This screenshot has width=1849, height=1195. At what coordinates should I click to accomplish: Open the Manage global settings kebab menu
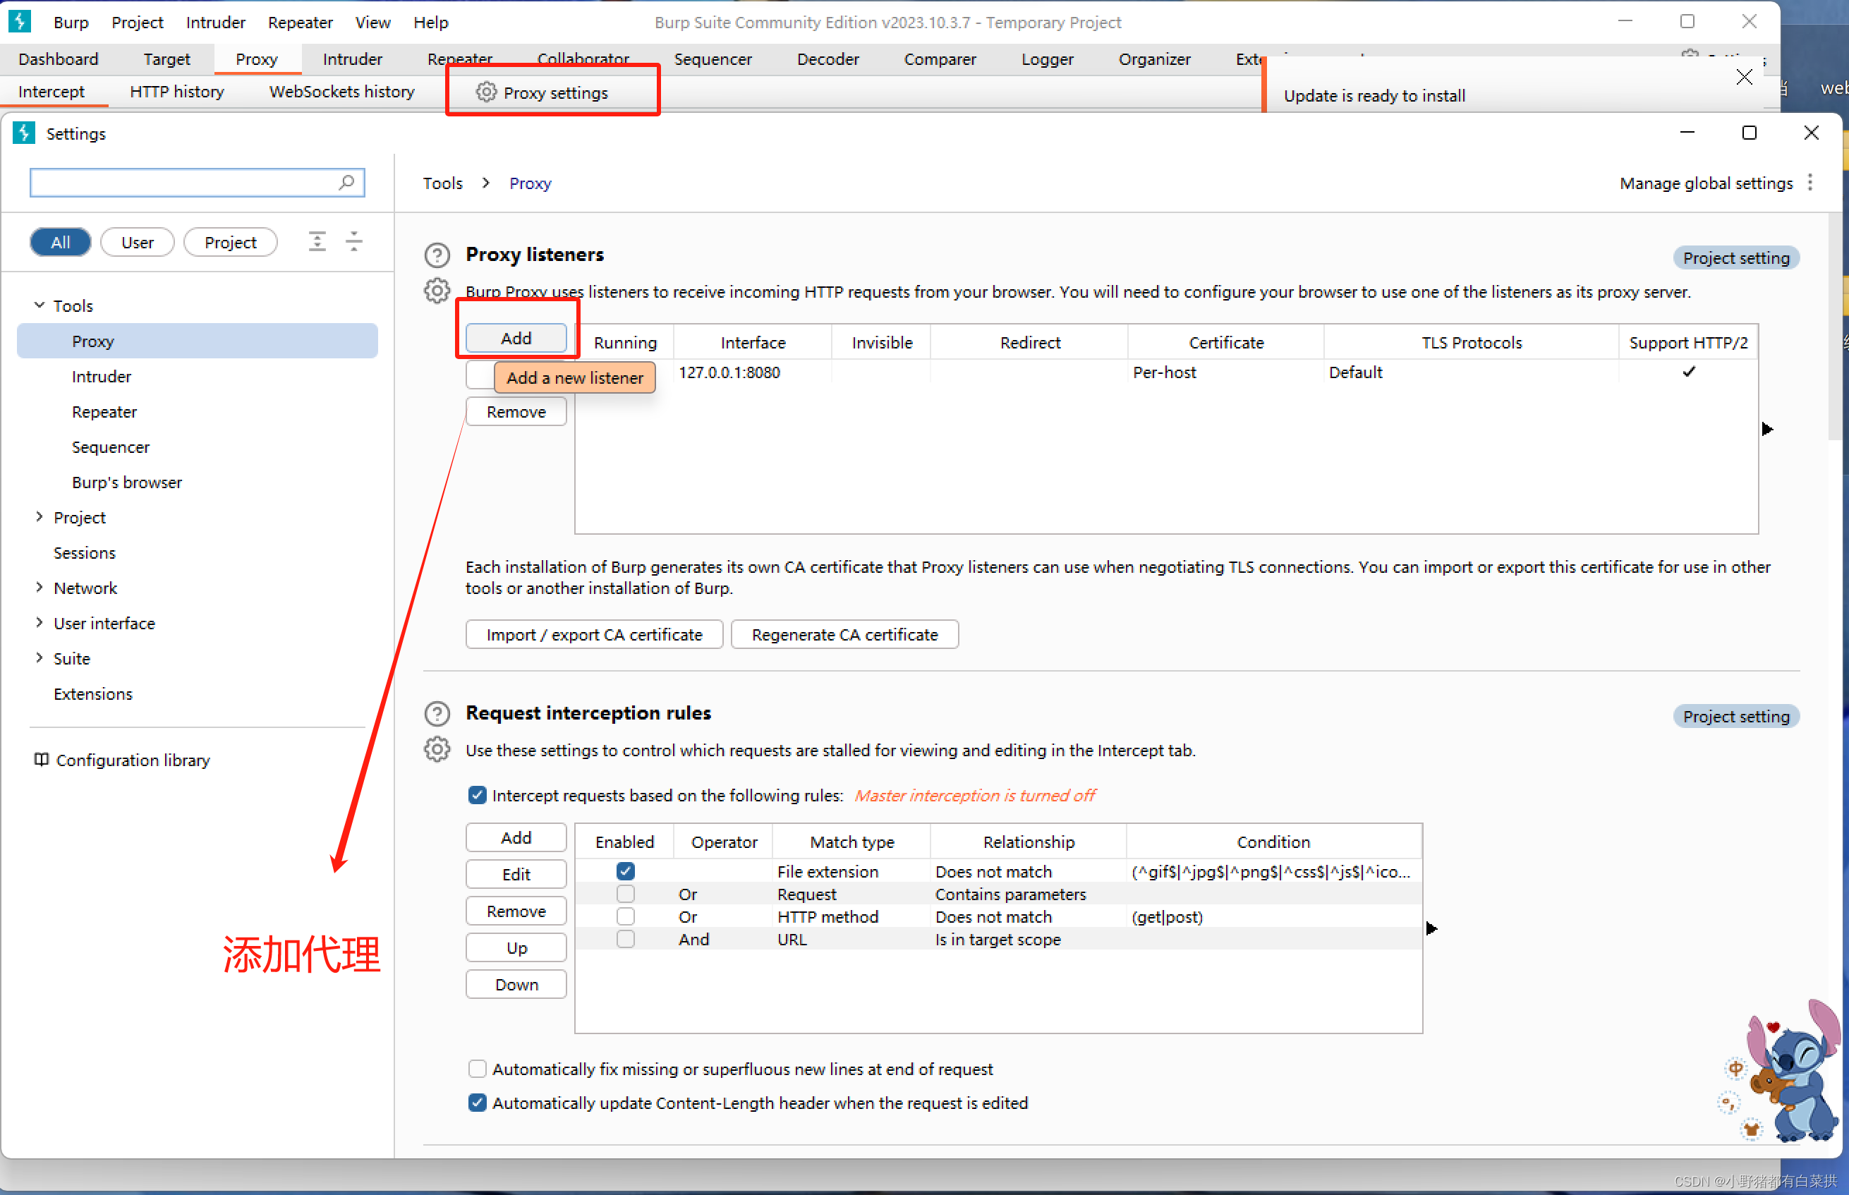click(1810, 182)
